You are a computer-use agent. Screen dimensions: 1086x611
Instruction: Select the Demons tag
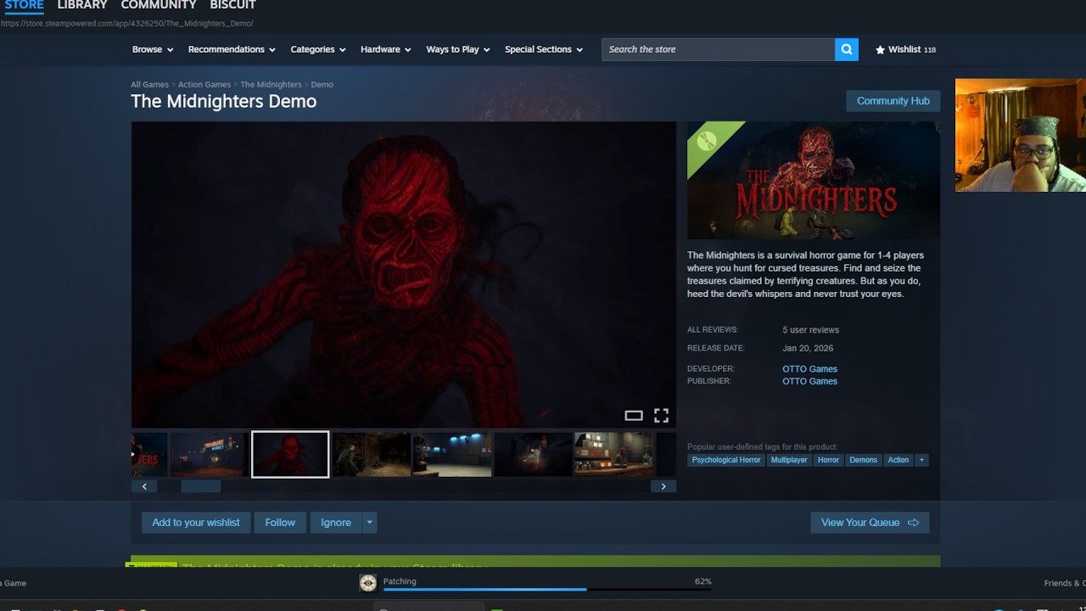864,460
